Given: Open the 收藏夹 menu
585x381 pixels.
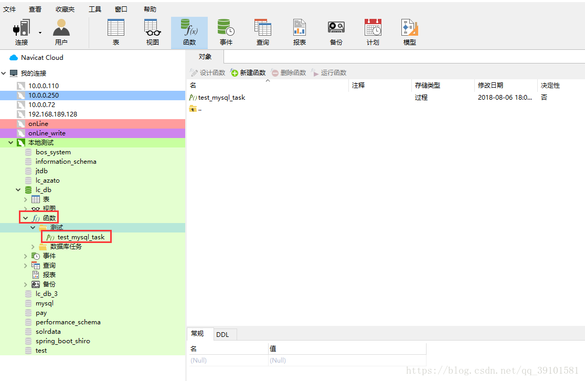Looking at the screenshot, I should (65, 9).
